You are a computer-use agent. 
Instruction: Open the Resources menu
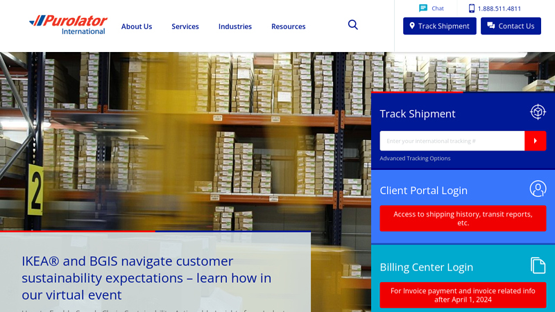(x=288, y=26)
